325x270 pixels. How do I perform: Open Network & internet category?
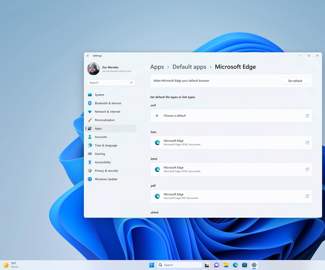[x=111, y=112]
